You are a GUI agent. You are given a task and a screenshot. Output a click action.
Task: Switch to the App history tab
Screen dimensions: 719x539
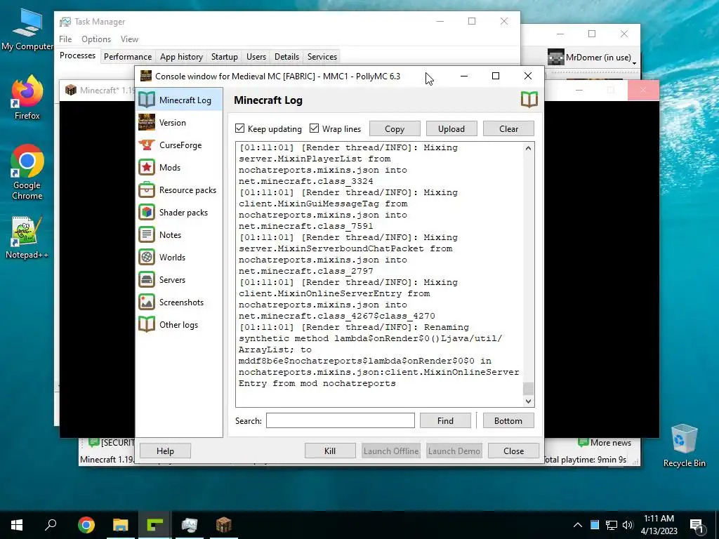coord(181,56)
